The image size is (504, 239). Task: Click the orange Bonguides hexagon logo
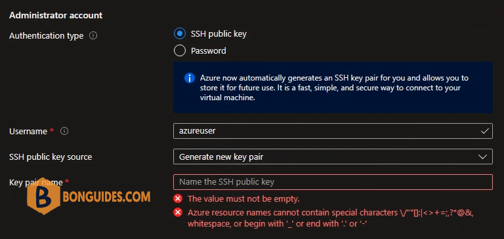pos(44,196)
